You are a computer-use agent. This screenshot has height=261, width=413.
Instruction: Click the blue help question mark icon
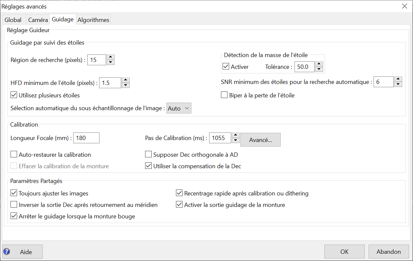(x=7, y=251)
